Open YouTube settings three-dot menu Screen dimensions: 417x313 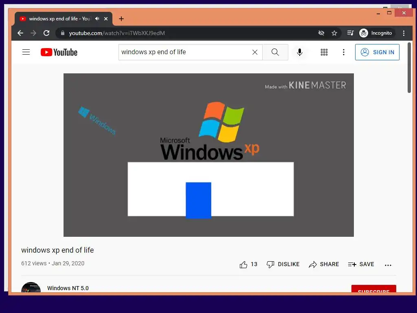point(344,52)
